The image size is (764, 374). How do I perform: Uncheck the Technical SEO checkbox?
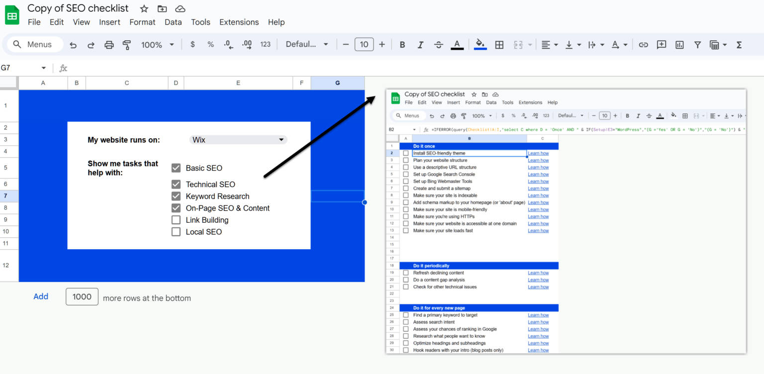click(176, 184)
